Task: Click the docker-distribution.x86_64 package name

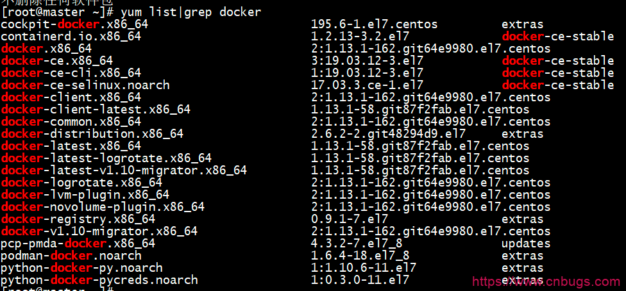Action: click(x=92, y=134)
